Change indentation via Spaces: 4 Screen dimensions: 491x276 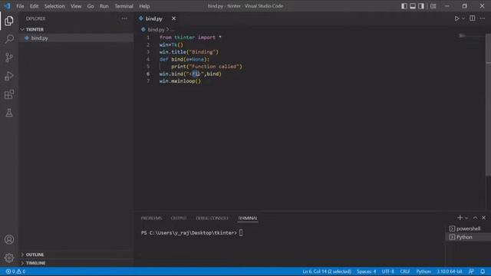coord(366,271)
